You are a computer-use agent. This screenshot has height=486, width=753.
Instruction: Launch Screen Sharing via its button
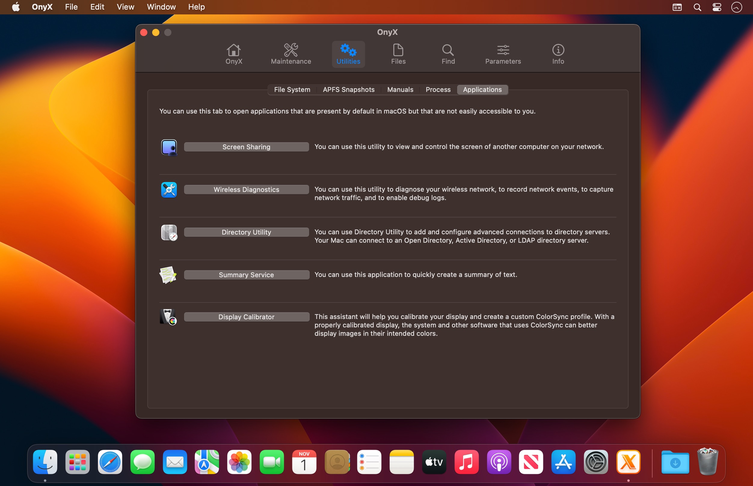pyautogui.click(x=246, y=147)
